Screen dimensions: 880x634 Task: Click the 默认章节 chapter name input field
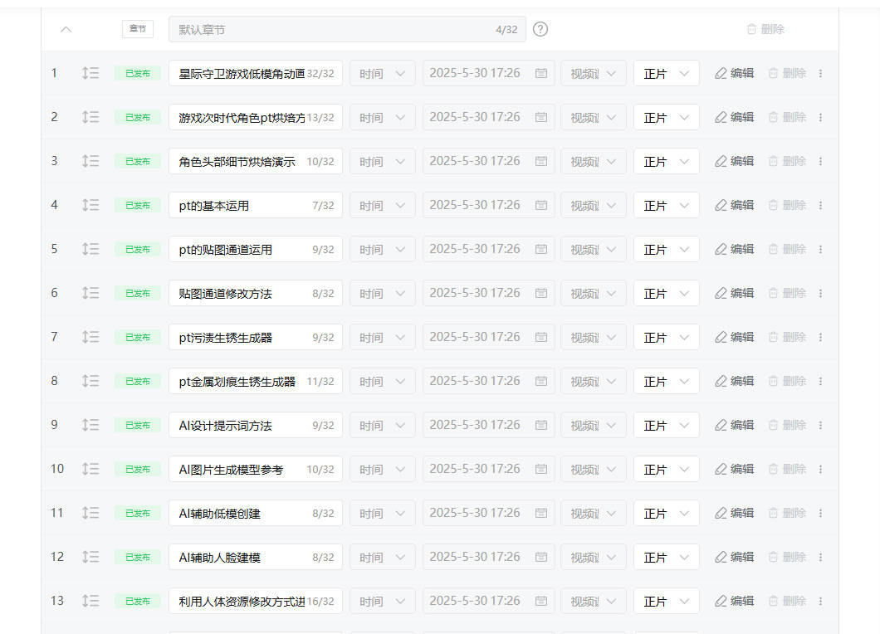pyautogui.click(x=332, y=29)
